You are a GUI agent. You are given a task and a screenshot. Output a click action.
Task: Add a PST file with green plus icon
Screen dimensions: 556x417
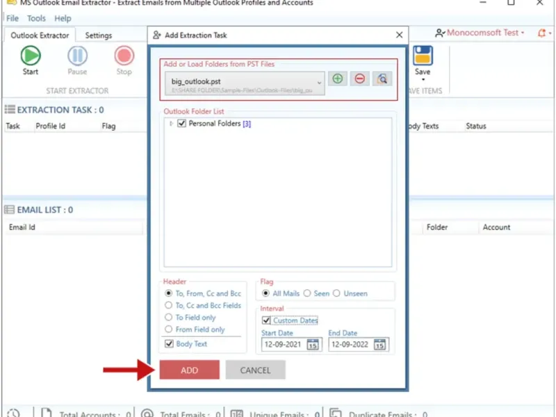338,79
